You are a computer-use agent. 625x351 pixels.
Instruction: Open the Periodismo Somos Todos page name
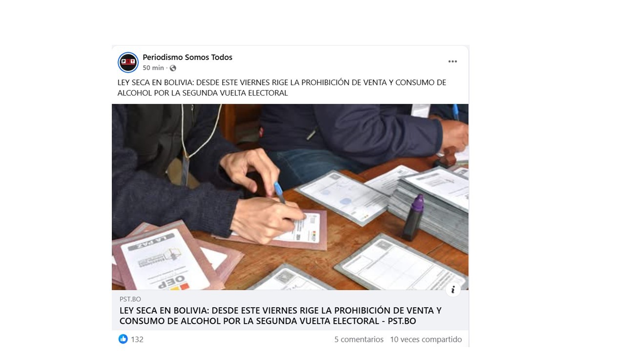[x=187, y=58]
